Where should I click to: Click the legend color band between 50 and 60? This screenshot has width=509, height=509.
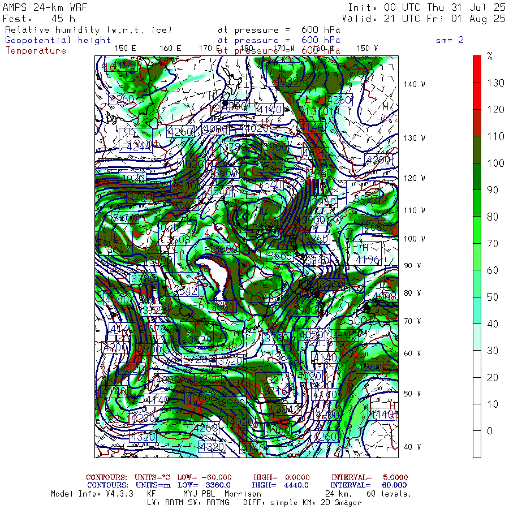click(x=477, y=283)
